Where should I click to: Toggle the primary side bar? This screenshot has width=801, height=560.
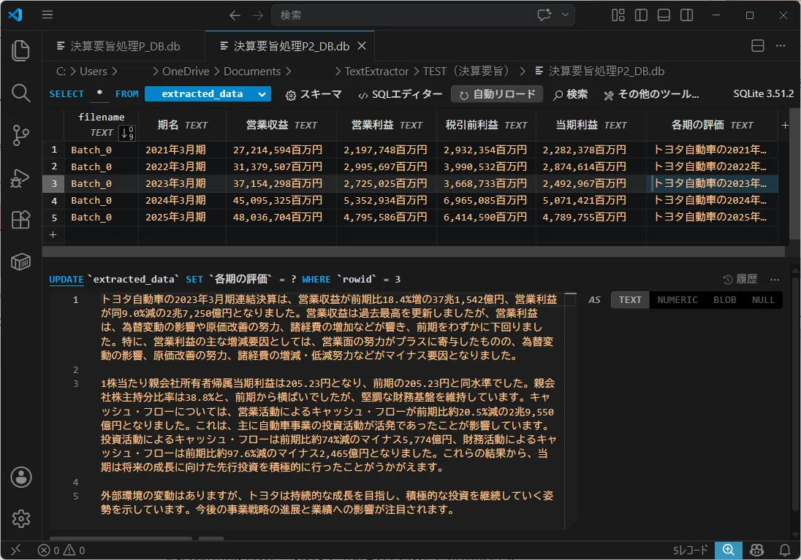641,15
